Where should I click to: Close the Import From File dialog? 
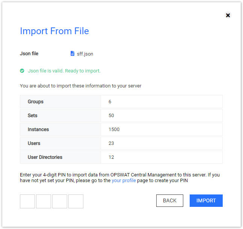tap(228, 15)
